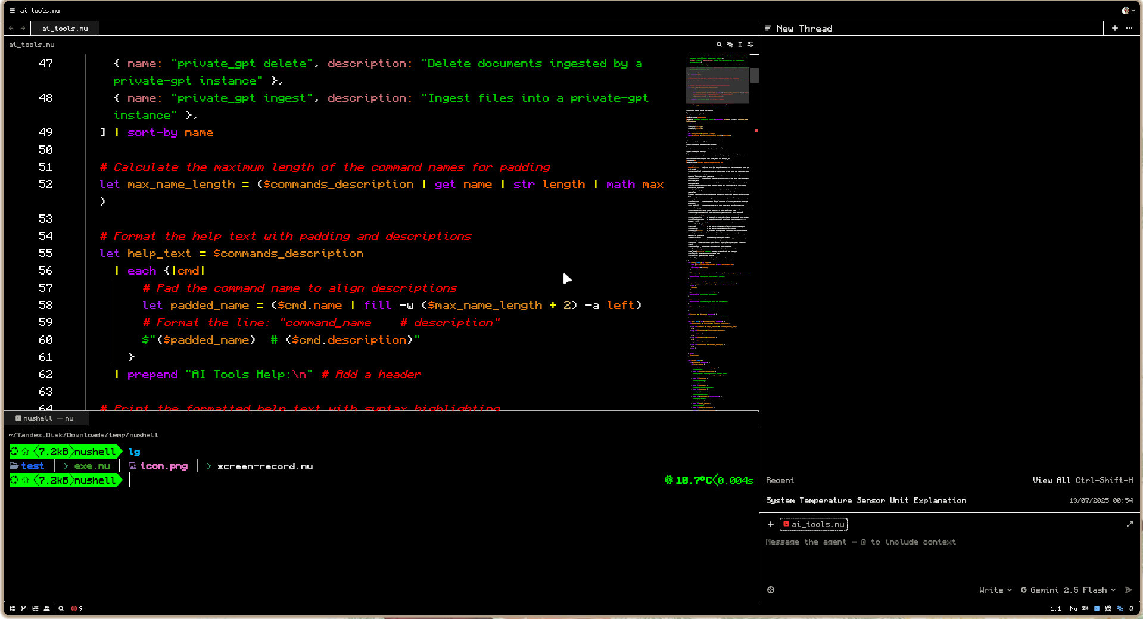Show the 9 error diagnostics
Screen dimensions: 1143x619
coord(77,608)
